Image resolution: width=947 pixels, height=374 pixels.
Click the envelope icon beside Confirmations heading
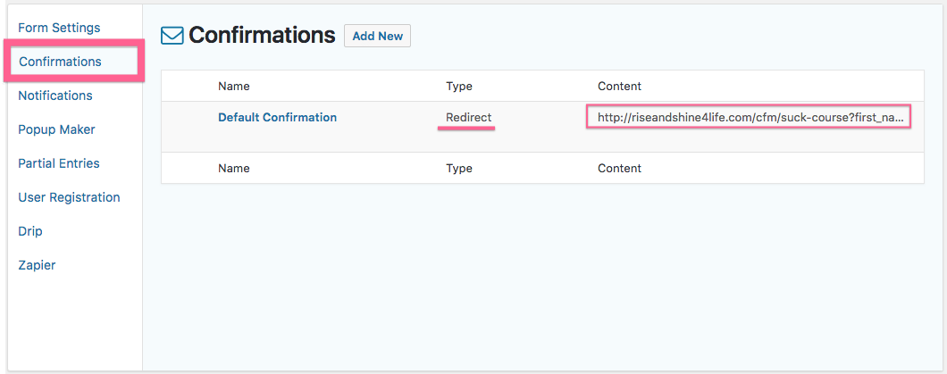[172, 36]
